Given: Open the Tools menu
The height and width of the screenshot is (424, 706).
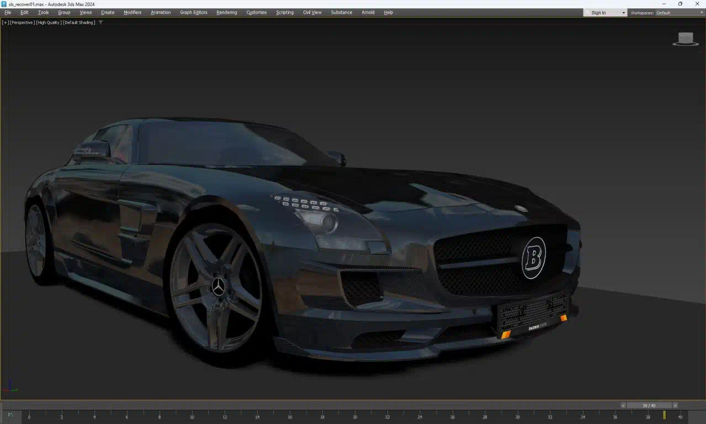Looking at the screenshot, I should click(43, 12).
